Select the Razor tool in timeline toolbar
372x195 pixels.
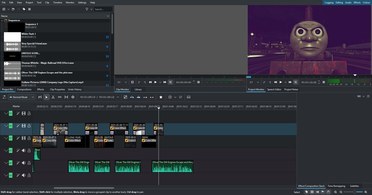point(53,97)
